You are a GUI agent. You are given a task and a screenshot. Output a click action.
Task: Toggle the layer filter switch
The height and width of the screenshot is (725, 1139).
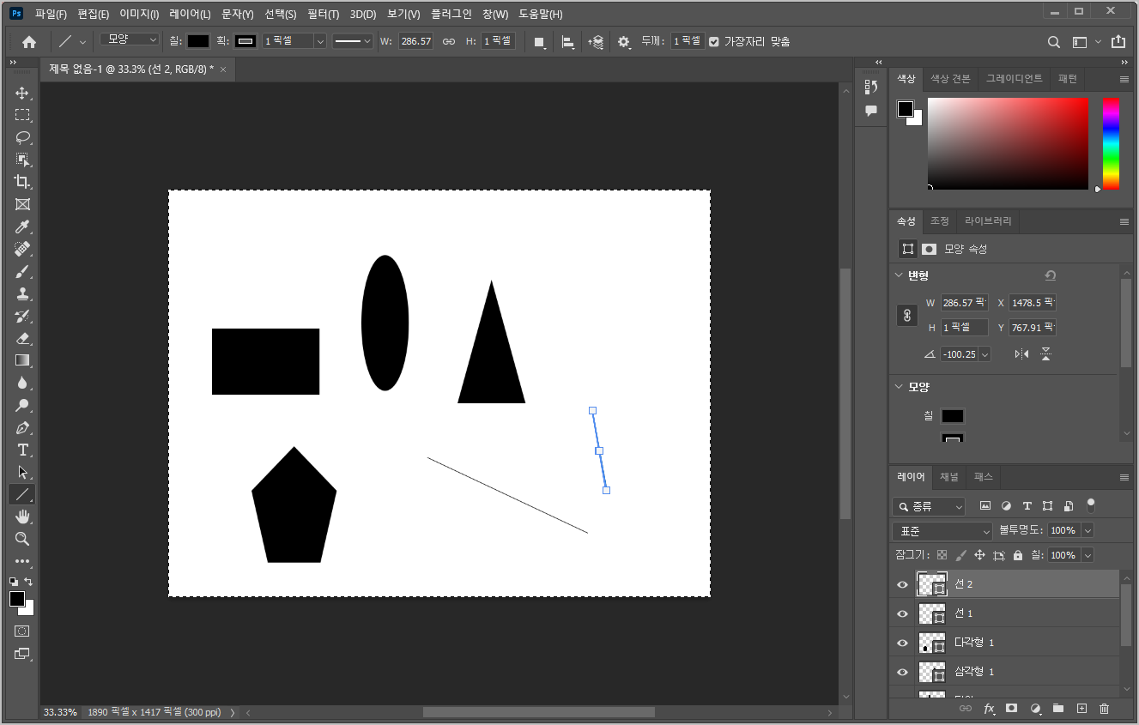(1091, 505)
